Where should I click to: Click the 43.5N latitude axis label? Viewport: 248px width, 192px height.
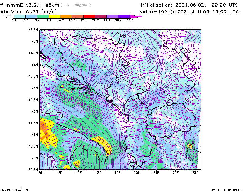(x=33, y=76)
